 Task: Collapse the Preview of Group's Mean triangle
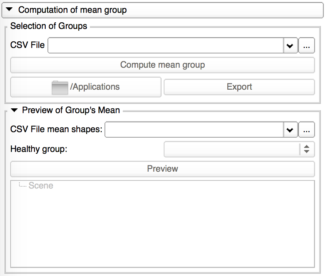[x=14, y=110]
